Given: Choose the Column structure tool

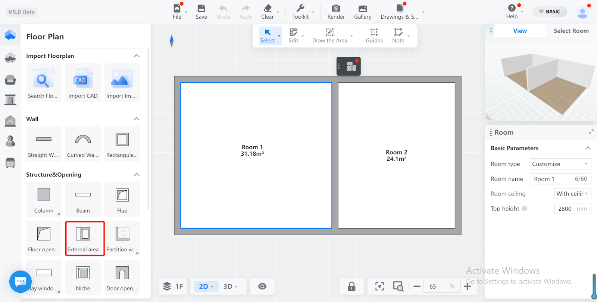Looking at the screenshot, I should [44, 200].
